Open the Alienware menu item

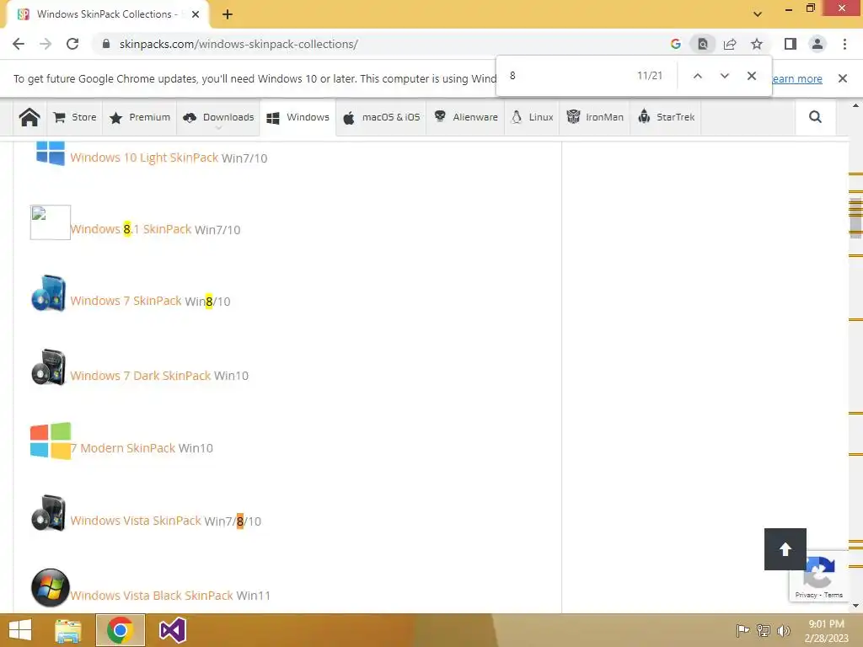(x=465, y=117)
